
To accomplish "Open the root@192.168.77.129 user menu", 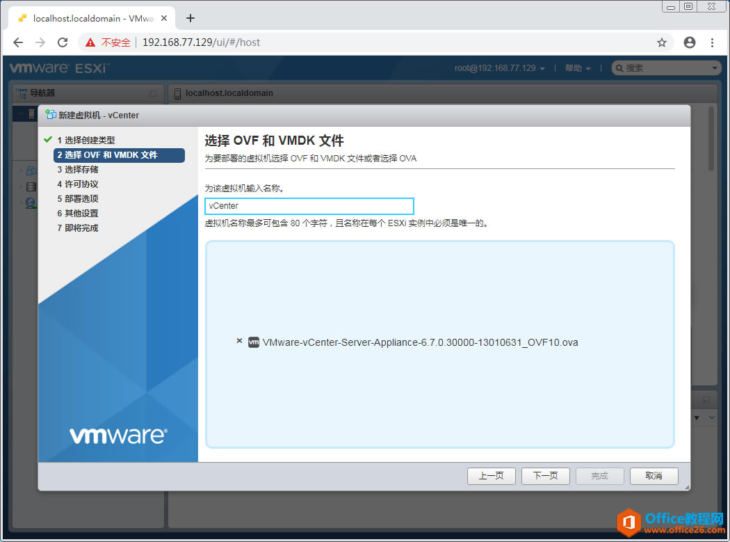I will tap(500, 68).
